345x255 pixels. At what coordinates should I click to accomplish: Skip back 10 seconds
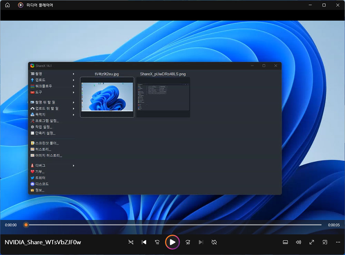(157, 242)
